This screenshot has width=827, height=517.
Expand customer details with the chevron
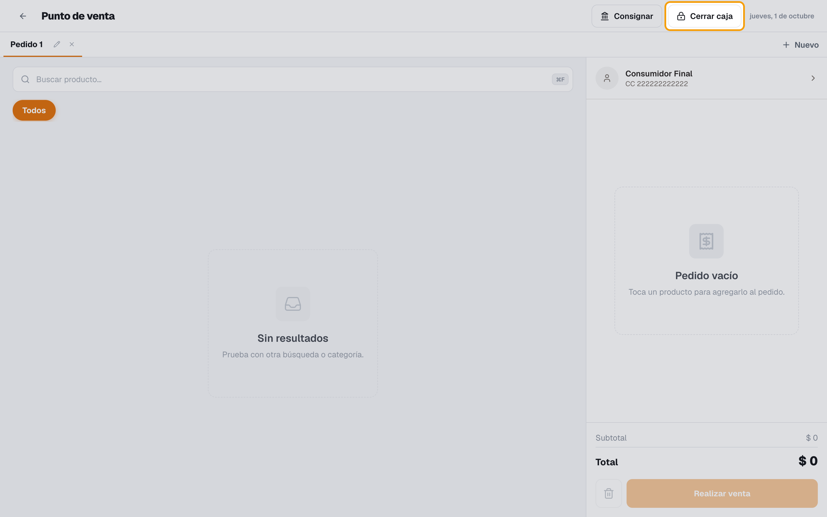[x=813, y=78]
